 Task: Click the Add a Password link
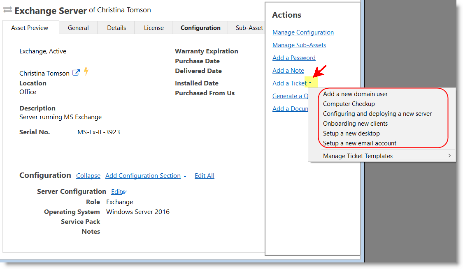click(x=294, y=58)
